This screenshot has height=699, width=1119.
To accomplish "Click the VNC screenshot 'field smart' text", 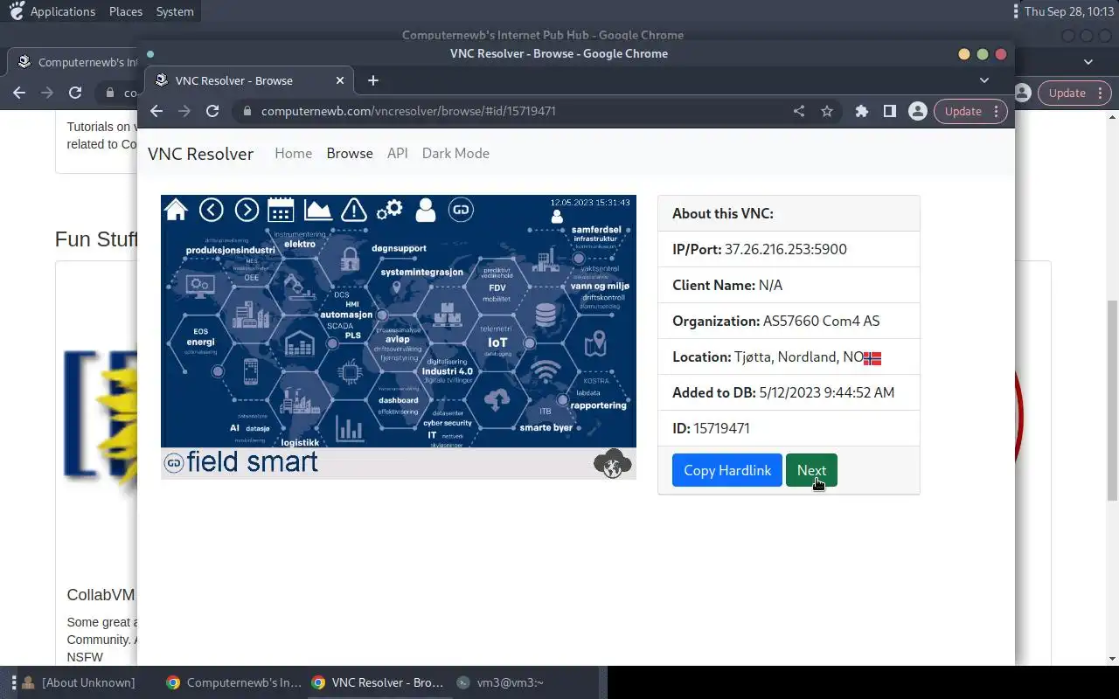I will [x=252, y=462].
